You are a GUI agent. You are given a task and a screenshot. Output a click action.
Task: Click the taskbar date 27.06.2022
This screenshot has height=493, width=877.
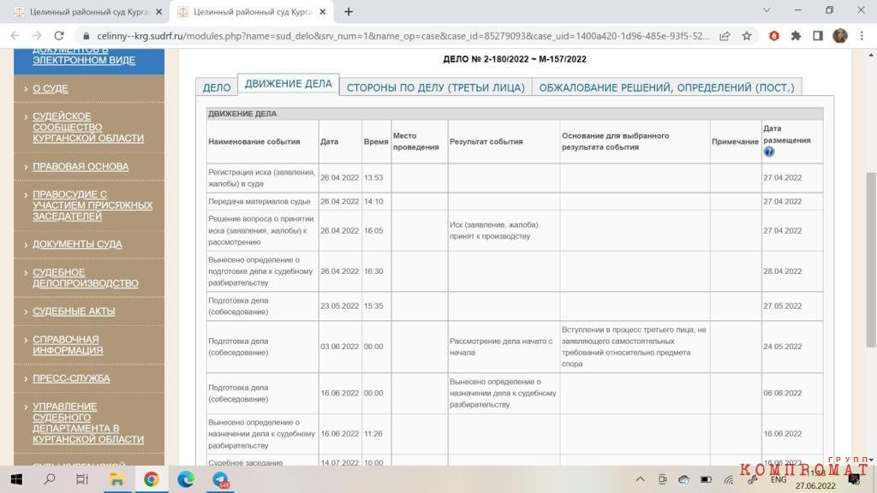(x=815, y=486)
